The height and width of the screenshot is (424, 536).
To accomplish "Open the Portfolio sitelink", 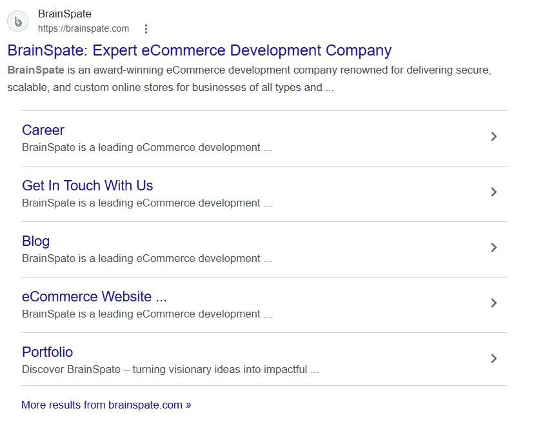I will 47,352.
